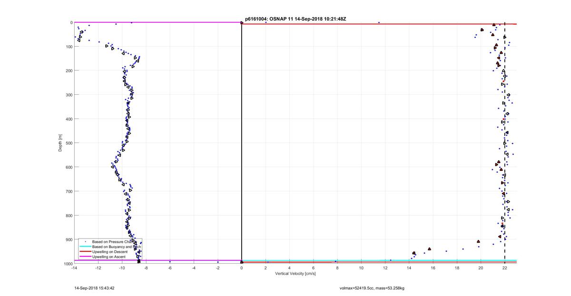
Task: Click the x-axis tick label '12'
Action: [x=385, y=268]
